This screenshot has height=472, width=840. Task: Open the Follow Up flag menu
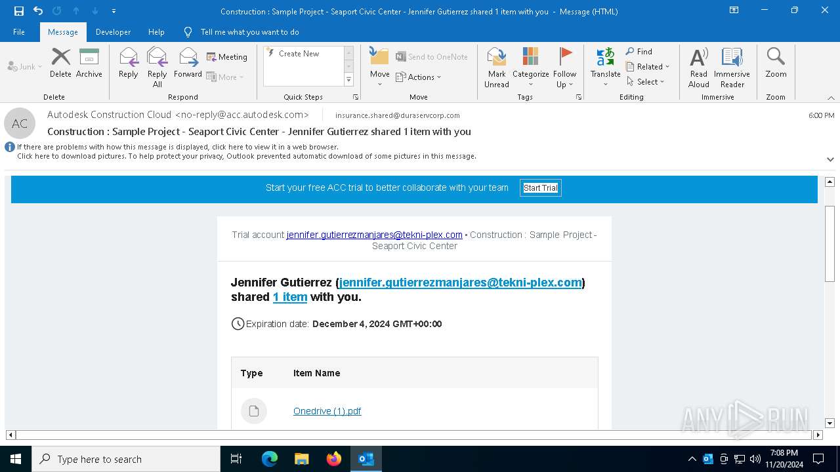coord(564,67)
